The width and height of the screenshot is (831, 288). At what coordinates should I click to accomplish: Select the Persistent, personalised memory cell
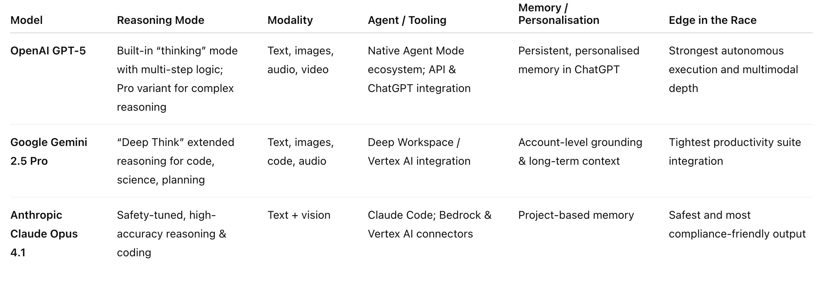coord(579,60)
